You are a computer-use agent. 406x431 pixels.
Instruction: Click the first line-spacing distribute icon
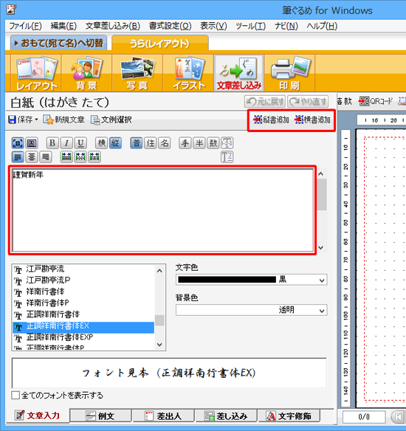coord(66,157)
